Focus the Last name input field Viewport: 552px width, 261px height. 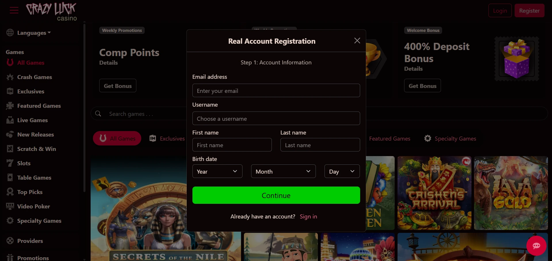320,145
